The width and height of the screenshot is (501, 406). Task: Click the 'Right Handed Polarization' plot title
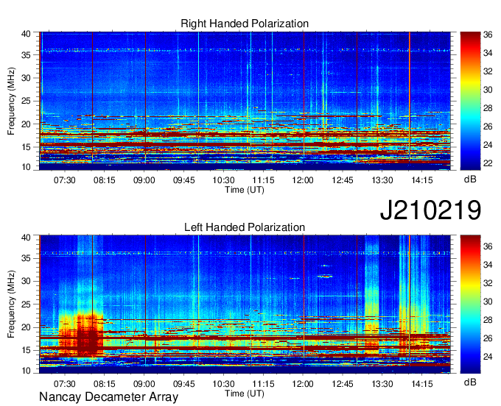[245, 24]
